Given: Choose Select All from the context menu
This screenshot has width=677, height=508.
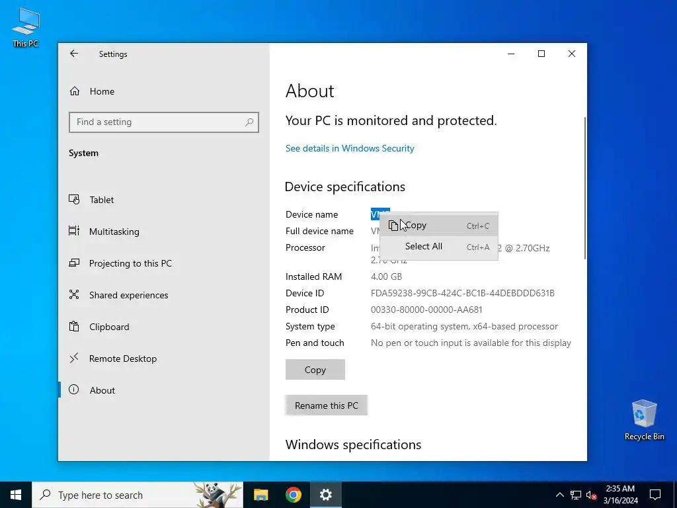Looking at the screenshot, I should click(x=439, y=247).
